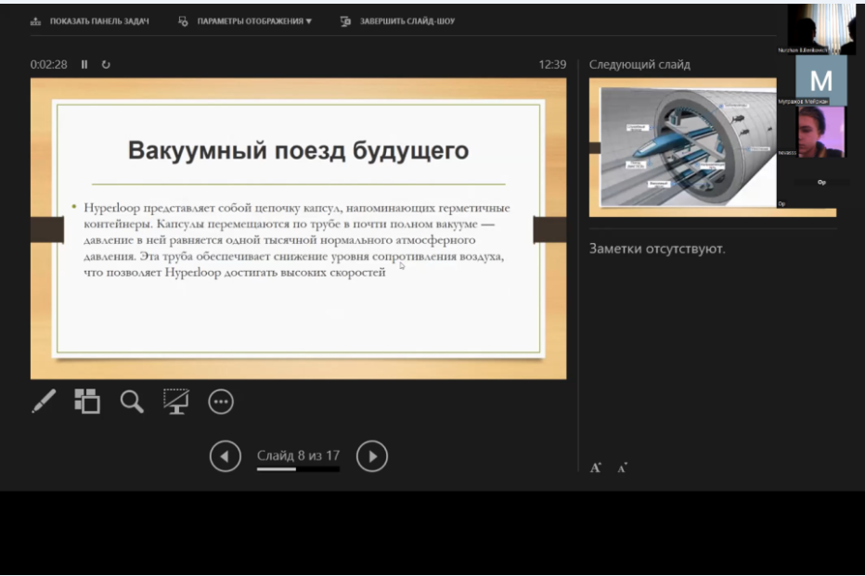Viewport: 865px width, 576px height.
Task: Click the slide counter Слайд 8 из 17
Action: (299, 455)
